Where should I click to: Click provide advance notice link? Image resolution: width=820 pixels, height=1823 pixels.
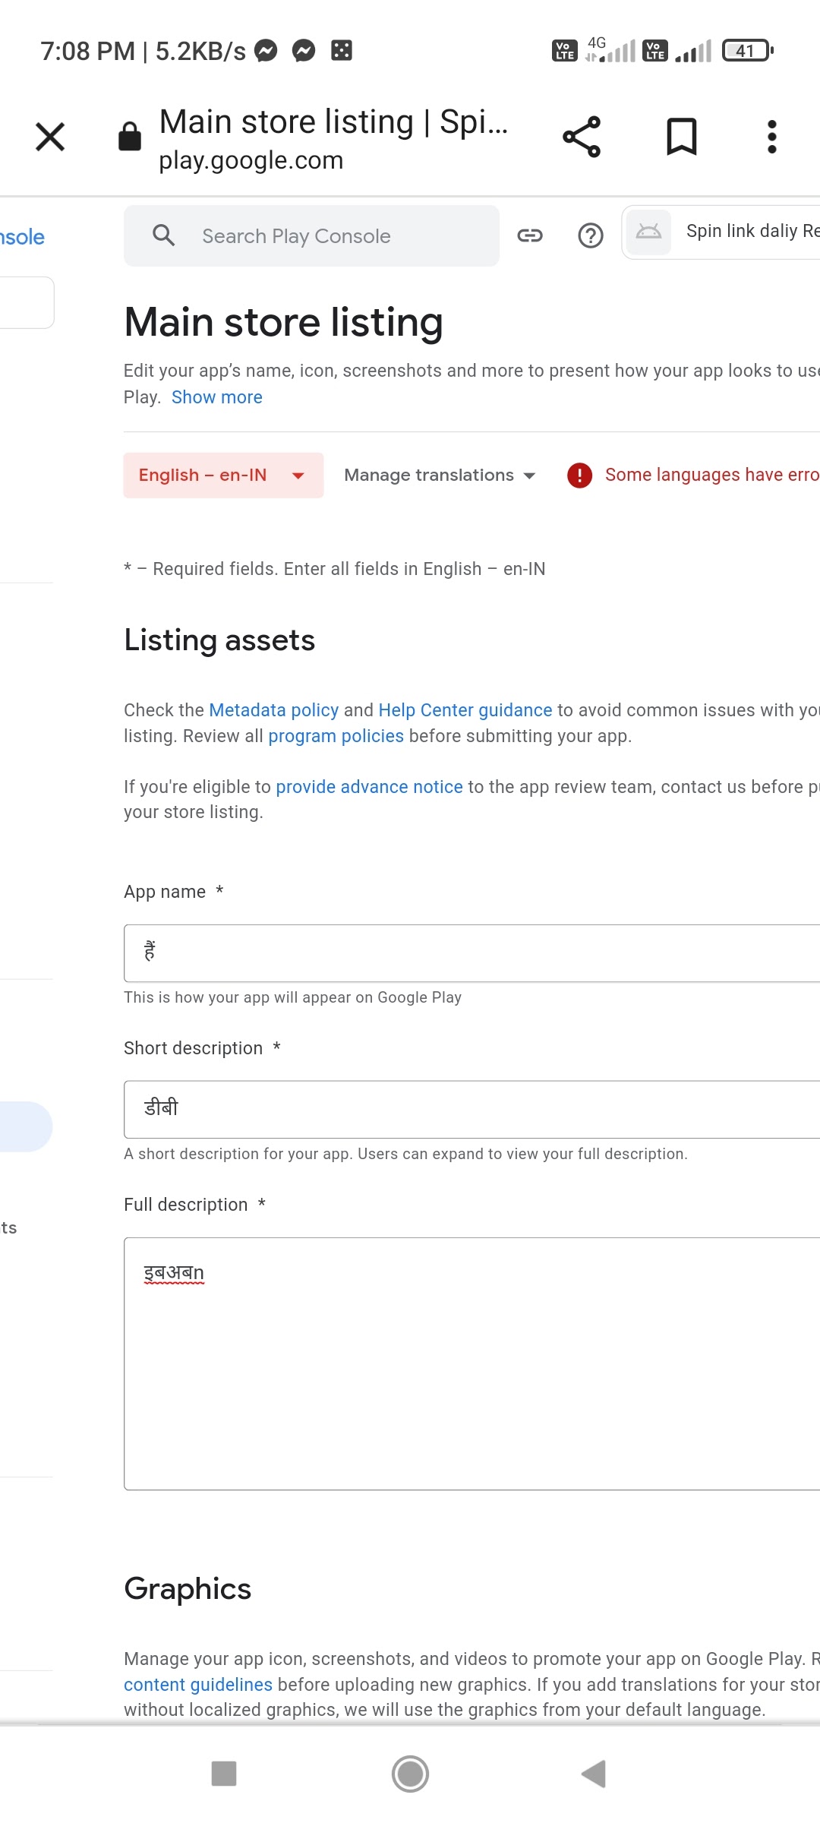point(369,787)
